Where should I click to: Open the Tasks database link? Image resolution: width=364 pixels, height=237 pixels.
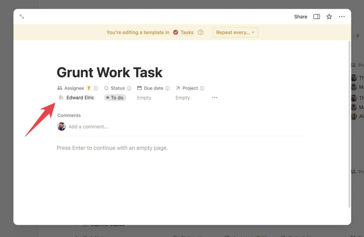tap(187, 32)
